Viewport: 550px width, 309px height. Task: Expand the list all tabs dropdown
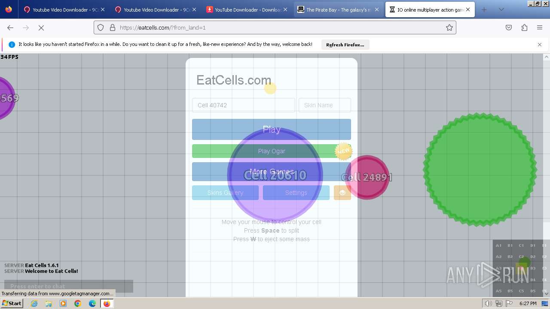click(x=501, y=9)
